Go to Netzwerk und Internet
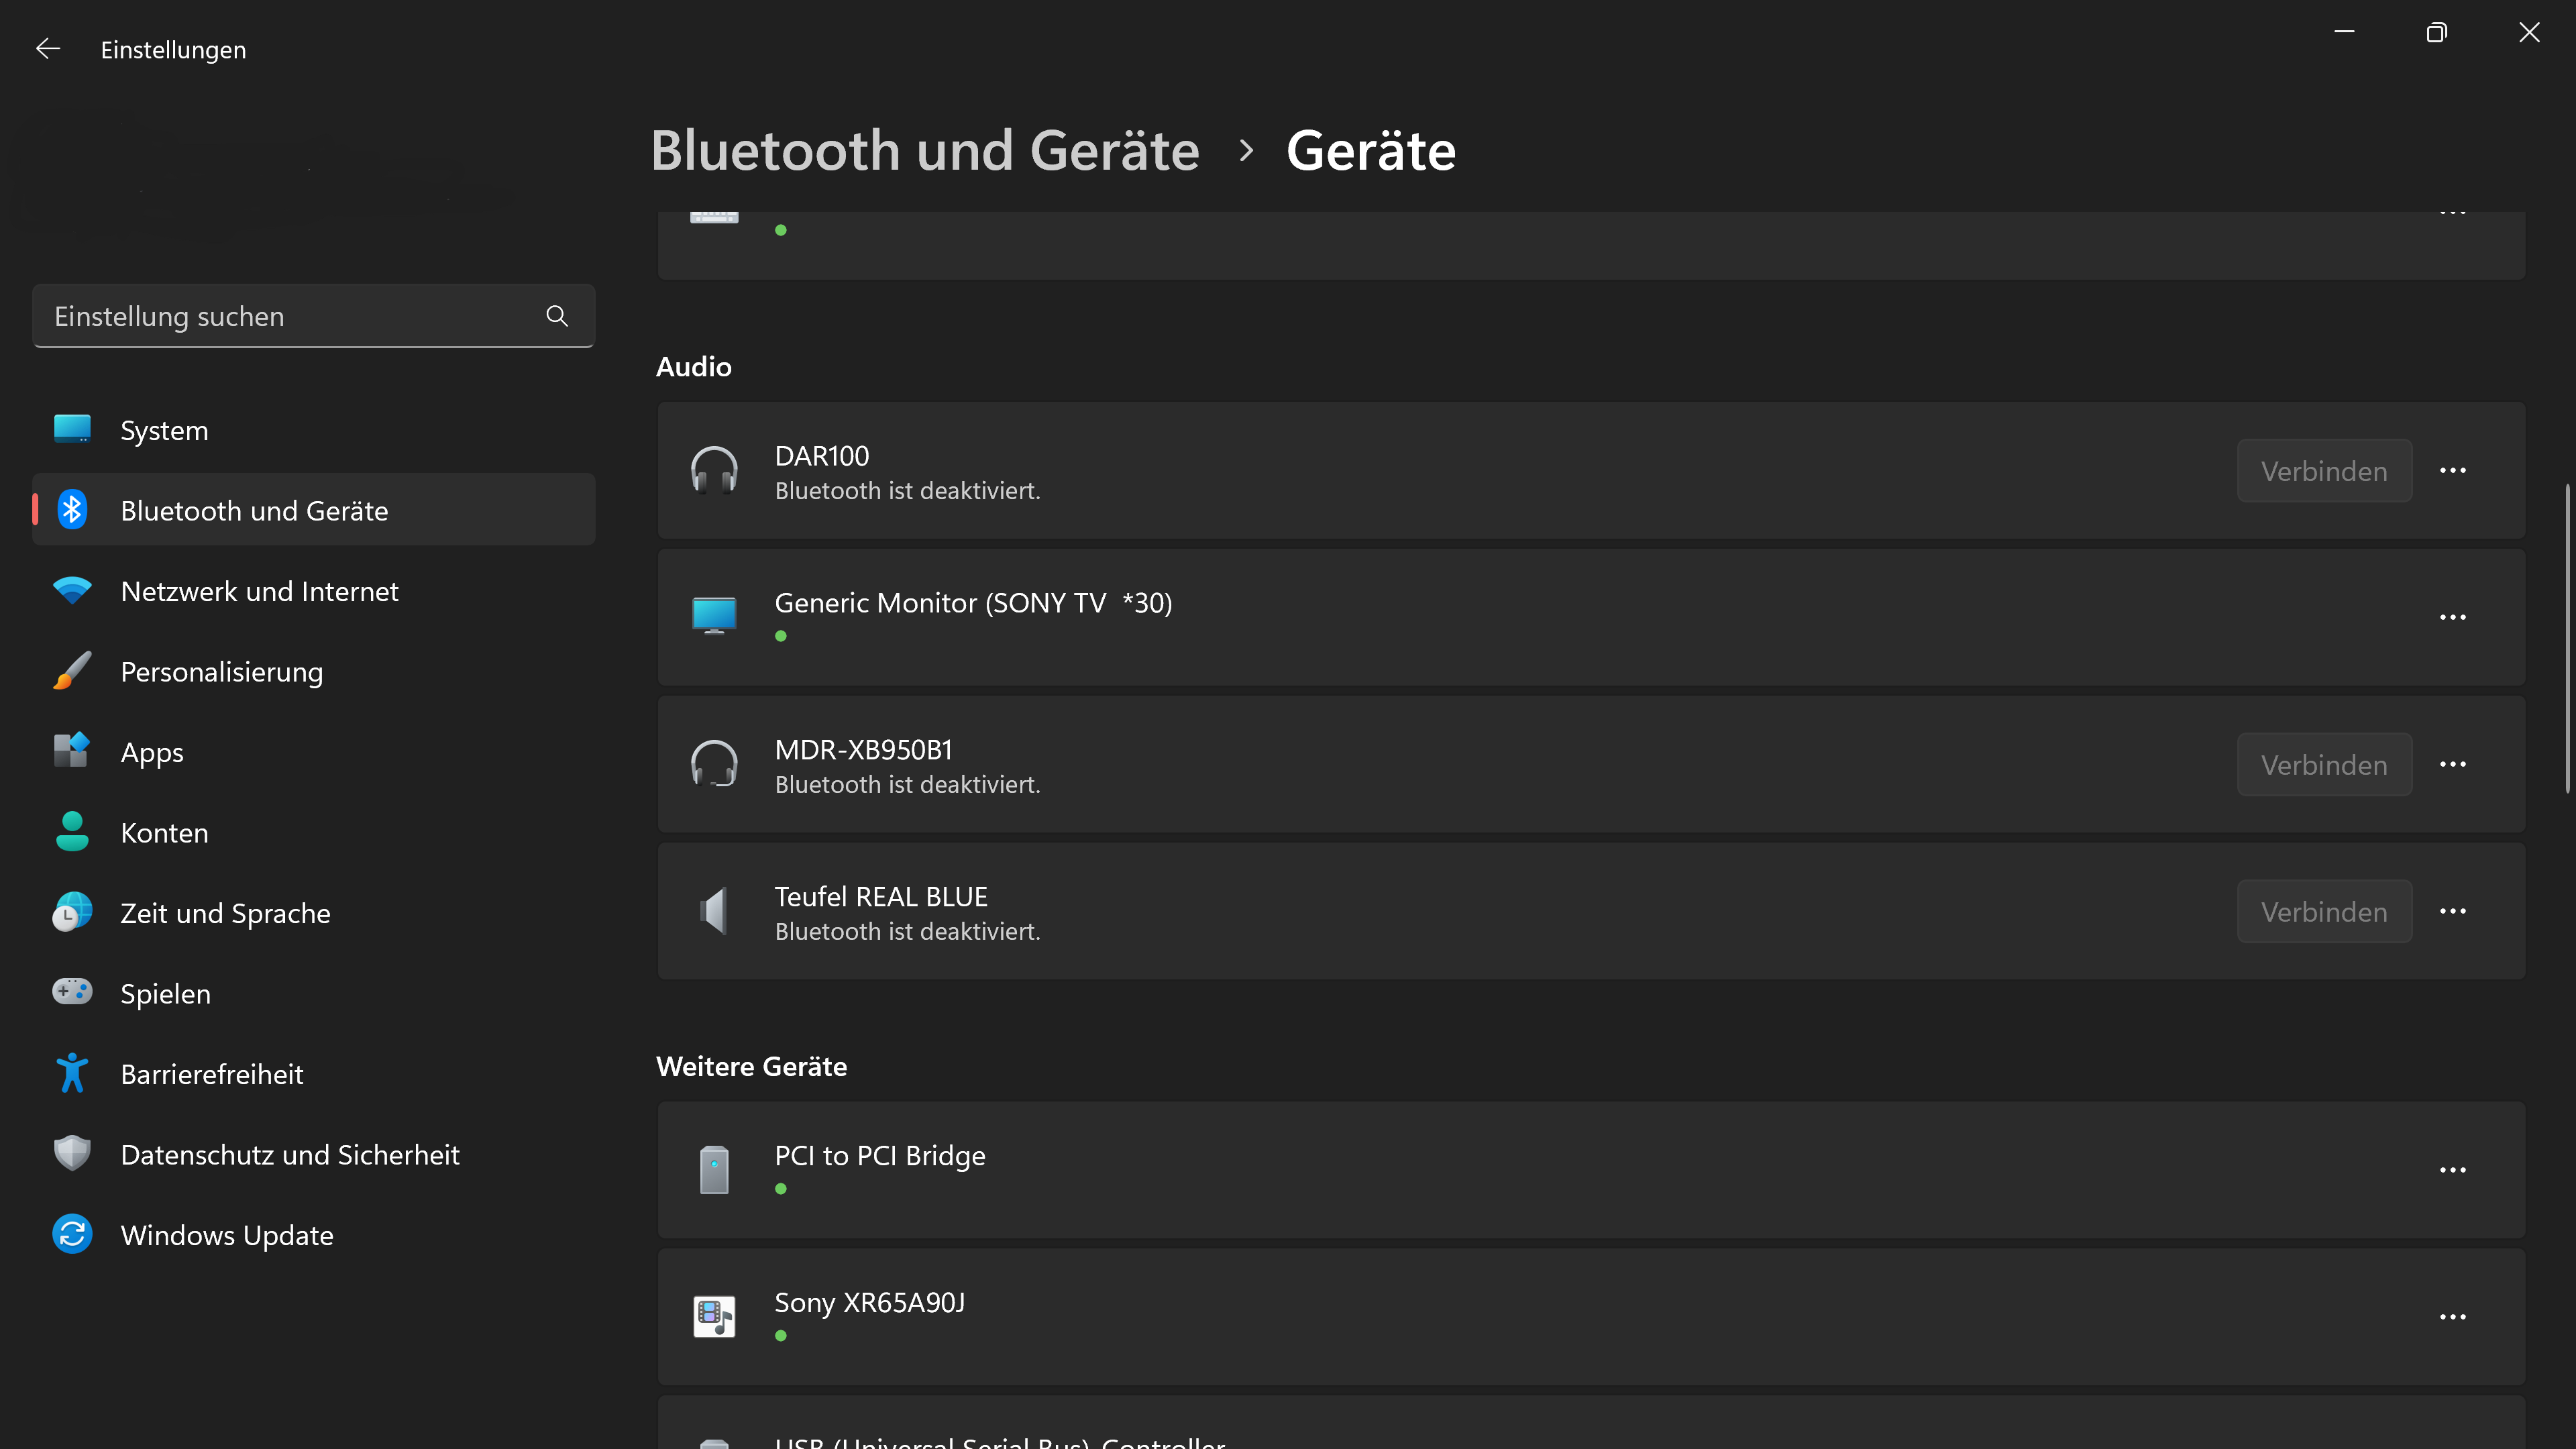This screenshot has height=1449, width=2576. click(x=259, y=591)
